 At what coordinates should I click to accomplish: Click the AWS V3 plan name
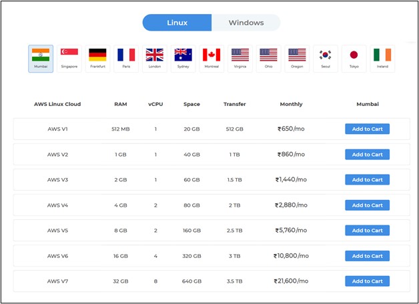[58, 179]
